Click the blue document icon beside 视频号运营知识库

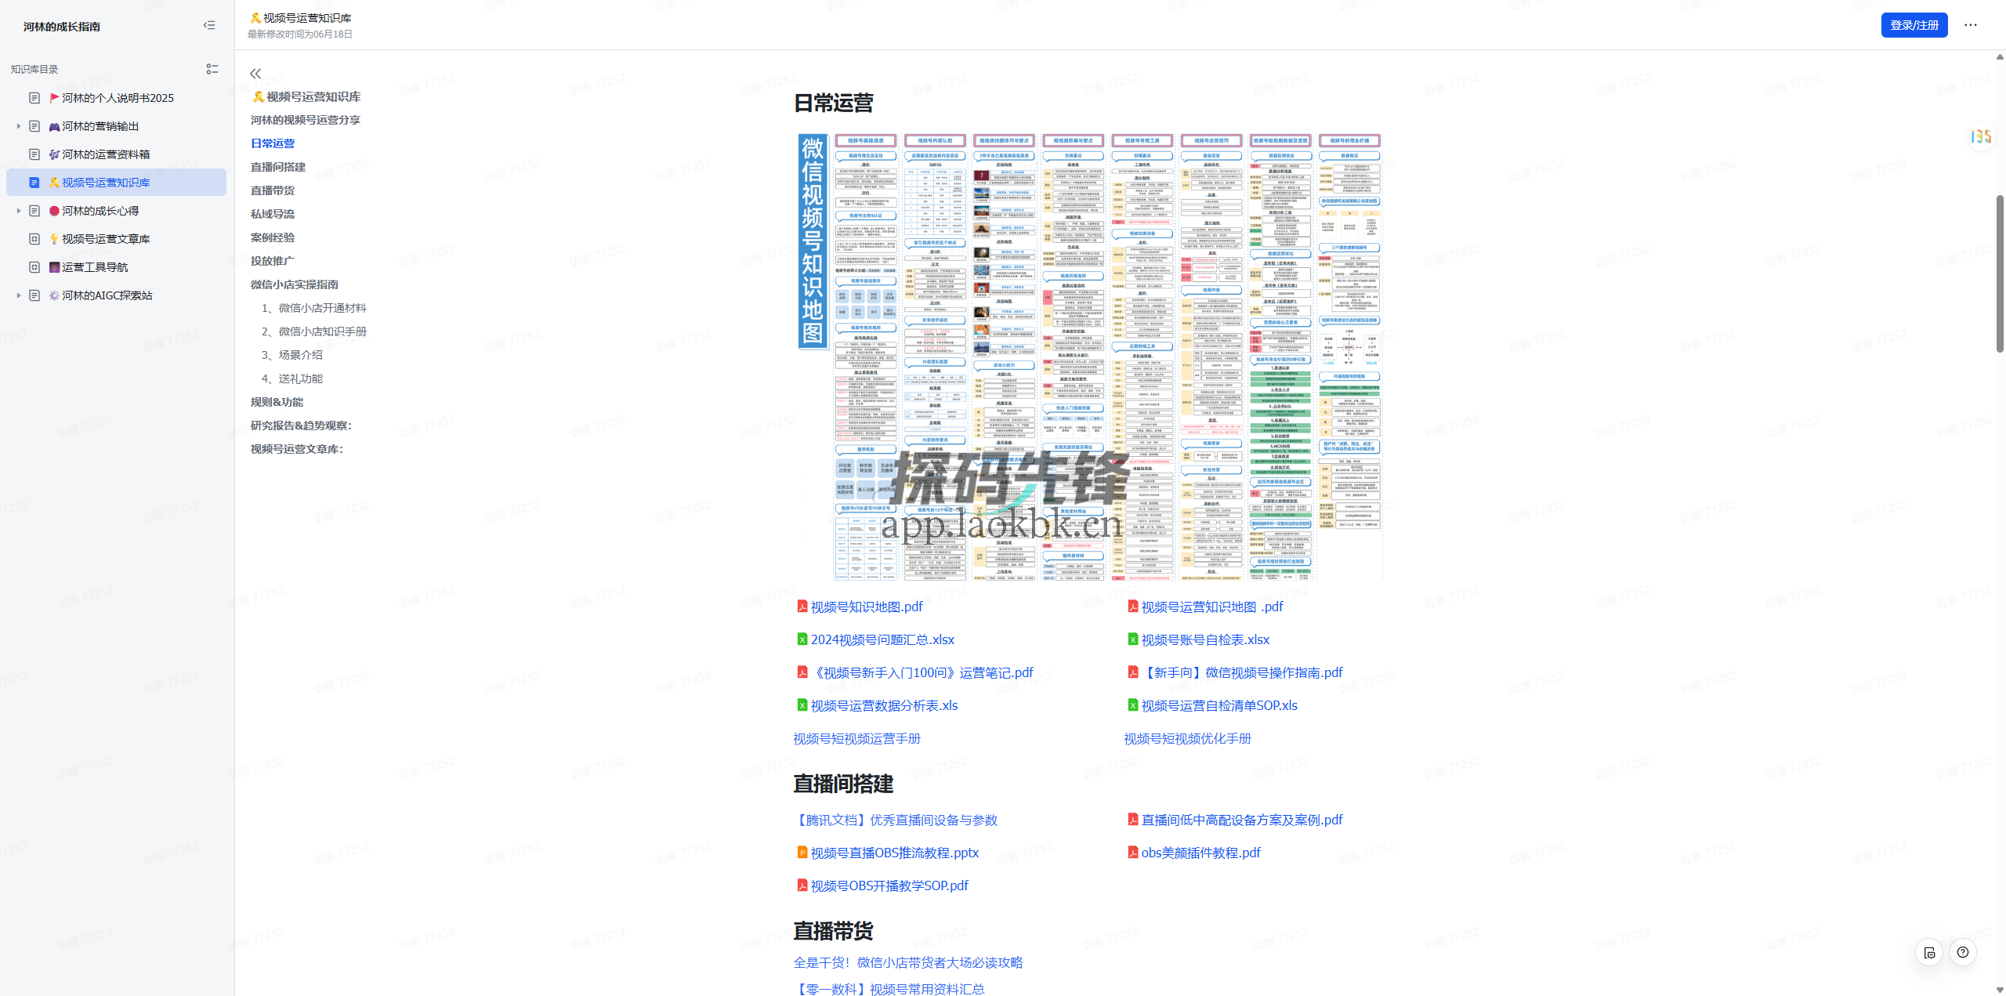click(x=34, y=183)
